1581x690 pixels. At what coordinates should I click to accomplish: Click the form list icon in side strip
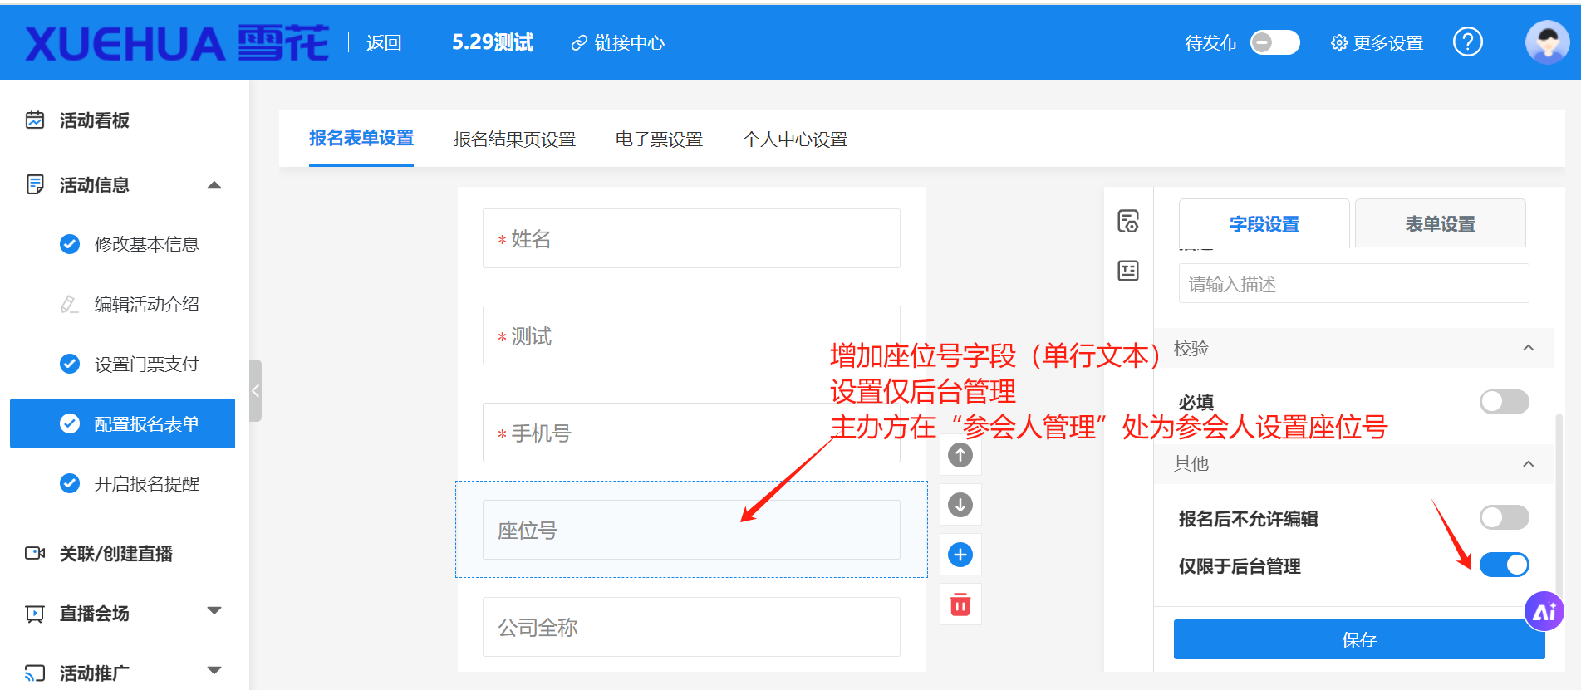(1128, 271)
